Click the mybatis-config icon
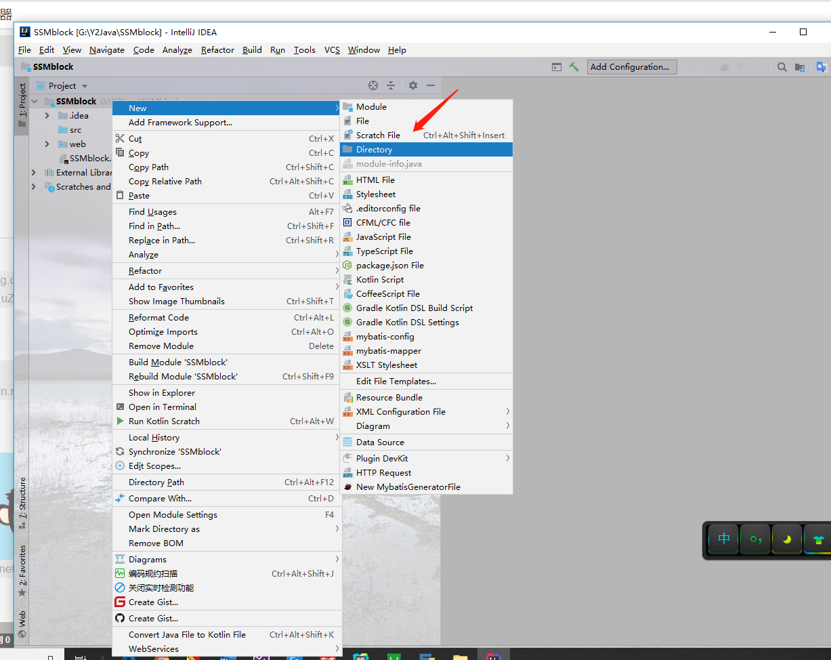This screenshot has width=831, height=660. pos(348,336)
